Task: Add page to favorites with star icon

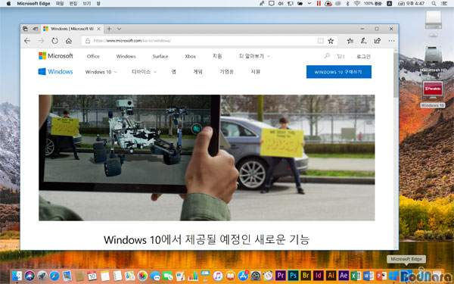Action: (331, 41)
